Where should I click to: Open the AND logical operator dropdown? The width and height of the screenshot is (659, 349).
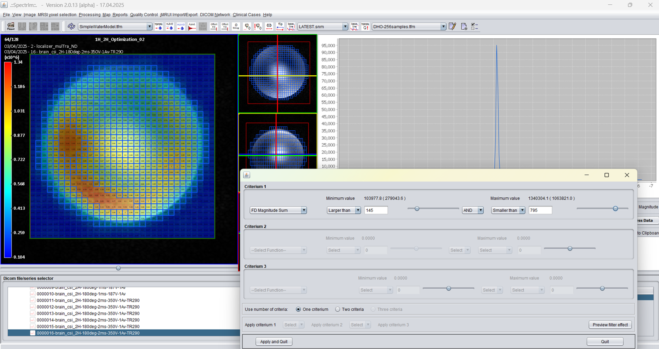click(480, 210)
